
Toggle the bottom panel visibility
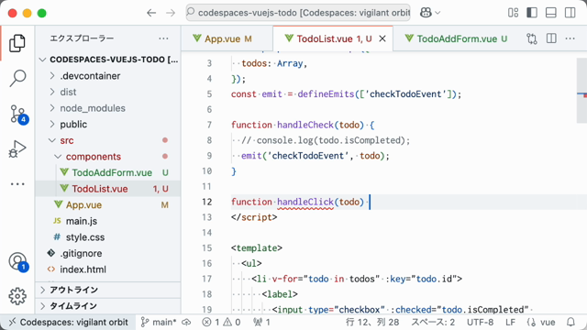[551, 13]
